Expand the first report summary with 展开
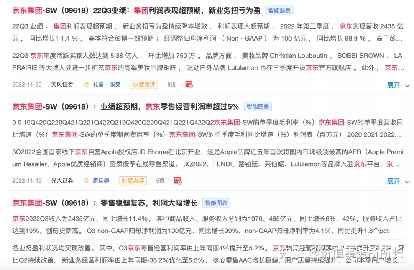The height and width of the screenshot is (270, 414). pos(394,85)
